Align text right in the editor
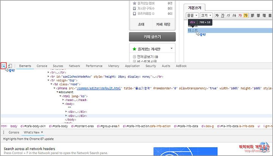Screen dimensions: 273x156 264,15
